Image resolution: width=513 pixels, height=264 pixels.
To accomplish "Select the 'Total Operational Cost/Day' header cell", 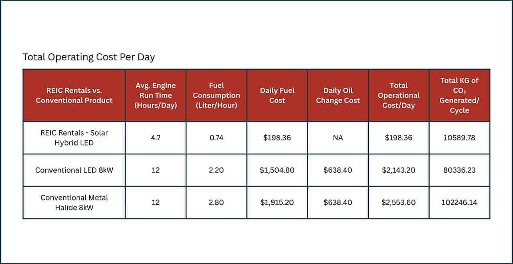I will [x=398, y=95].
